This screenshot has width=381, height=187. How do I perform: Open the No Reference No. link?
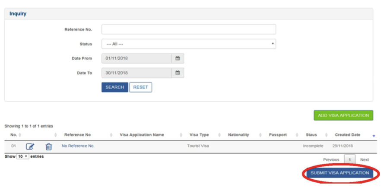tap(78, 146)
